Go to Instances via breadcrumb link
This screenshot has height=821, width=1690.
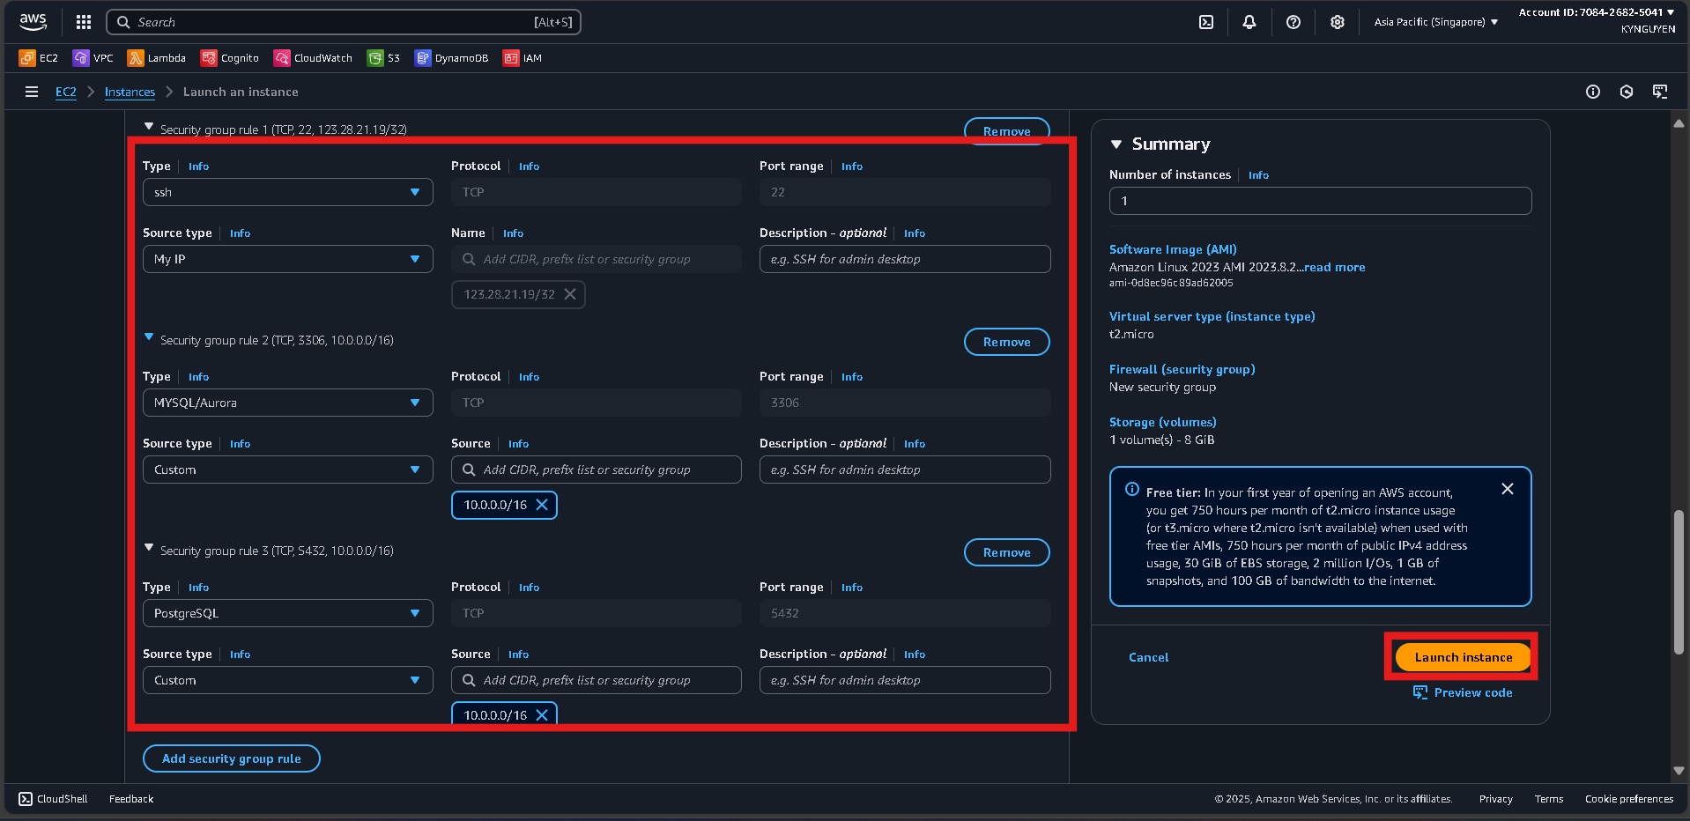(x=130, y=92)
